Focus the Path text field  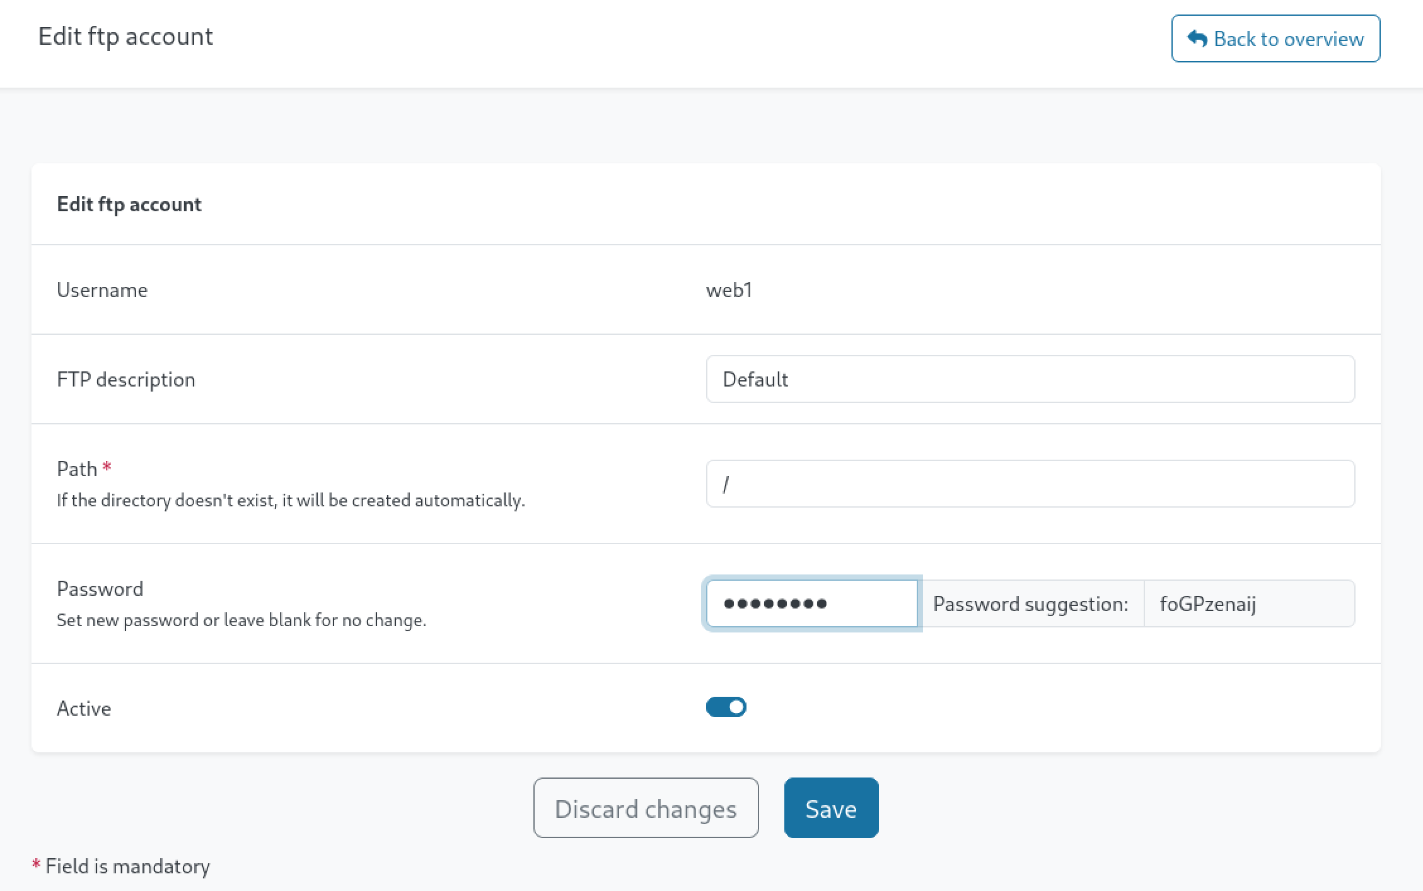[1030, 484]
